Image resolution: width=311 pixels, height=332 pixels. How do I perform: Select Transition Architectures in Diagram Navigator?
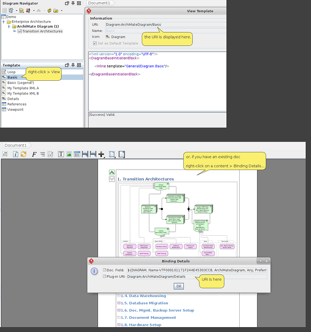pyautogui.click(x=42, y=31)
